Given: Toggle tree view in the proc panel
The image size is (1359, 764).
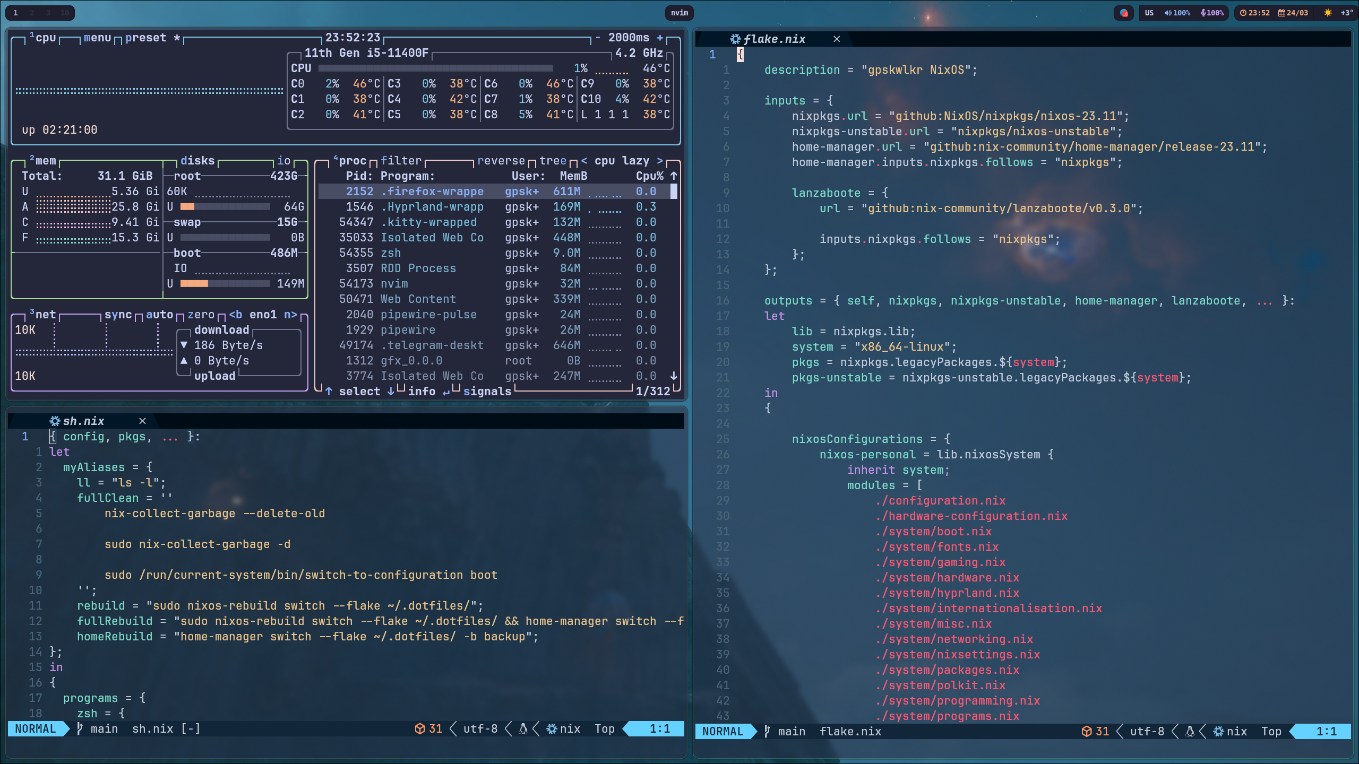Looking at the screenshot, I should 553,160.
